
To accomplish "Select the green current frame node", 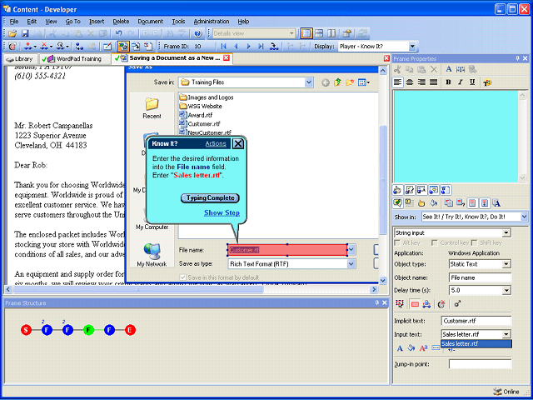I will click(88, 330).
